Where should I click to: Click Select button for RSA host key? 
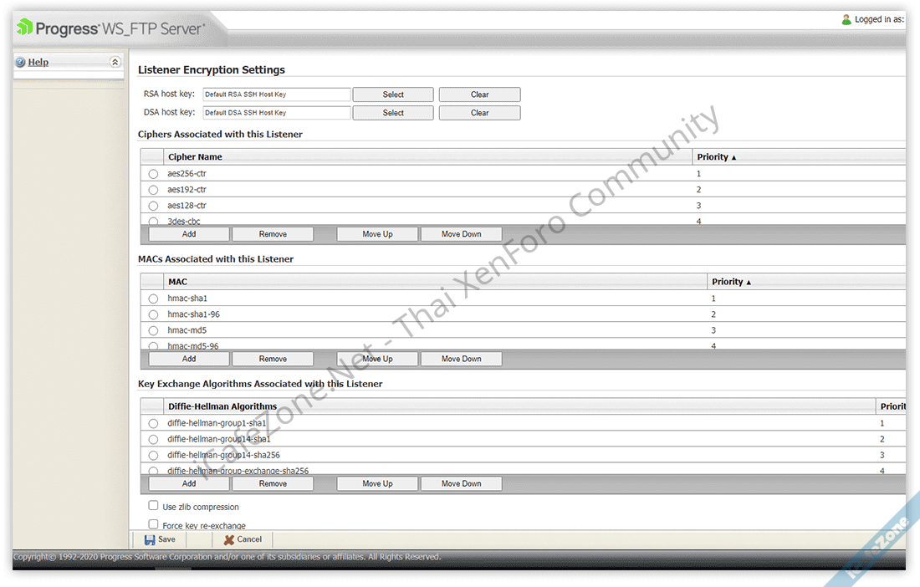click(393, 94)
